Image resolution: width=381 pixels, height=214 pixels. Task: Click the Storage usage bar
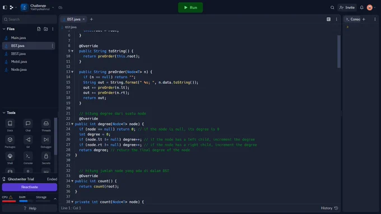[x=43, y=201]
